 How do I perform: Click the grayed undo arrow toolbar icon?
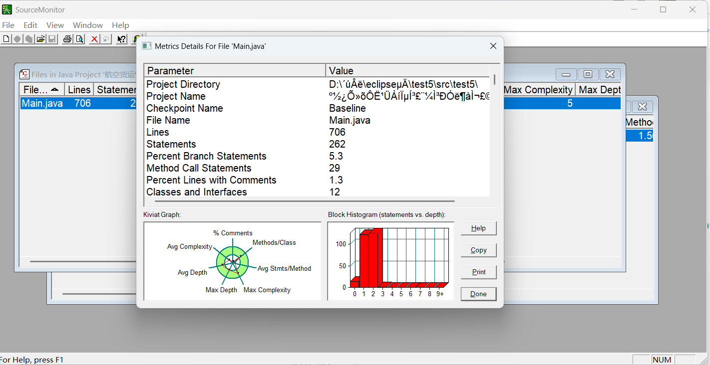(x=106, y=39)
